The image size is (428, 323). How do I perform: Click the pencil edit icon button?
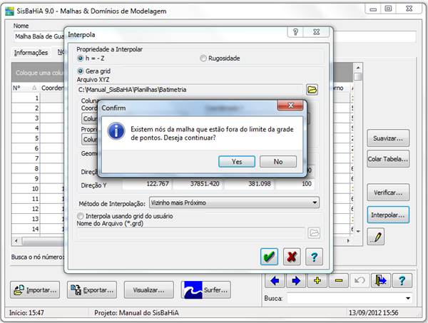tap(376, 237)
